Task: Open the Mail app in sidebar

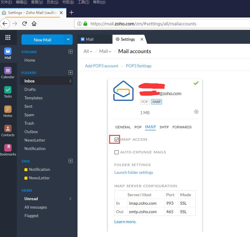Action: 8,53
